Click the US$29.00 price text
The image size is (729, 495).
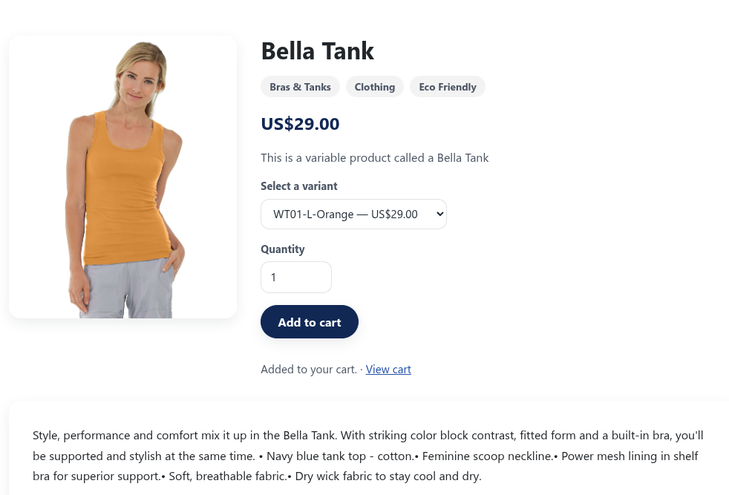pyautogui.click(x=300, y=124)
